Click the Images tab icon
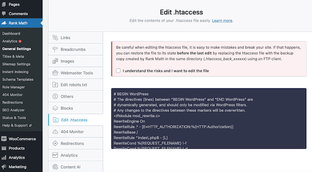 click(x=55, y=61)
